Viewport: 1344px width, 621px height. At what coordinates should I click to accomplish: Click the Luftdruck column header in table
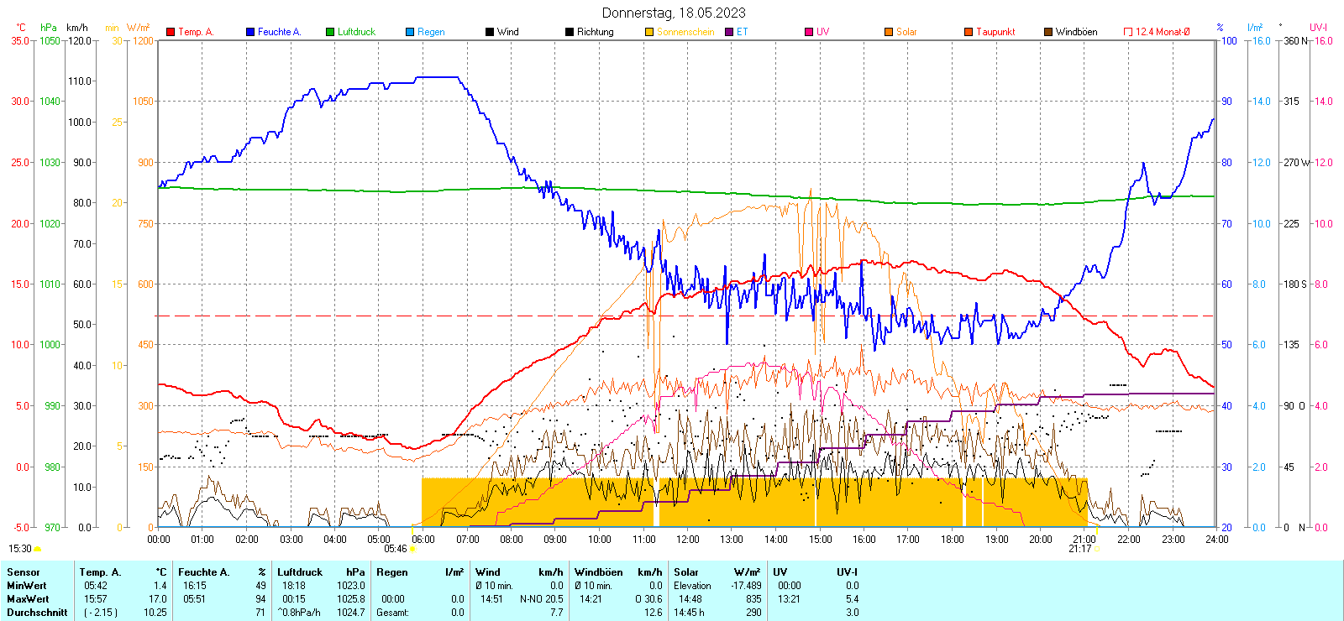coord(300,572)
